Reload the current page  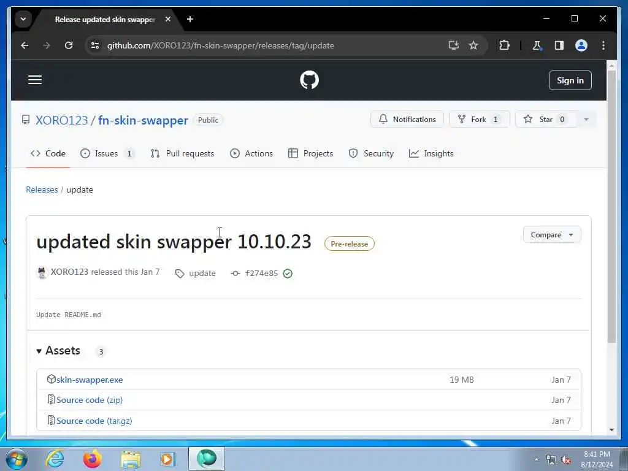pos(69,45)
